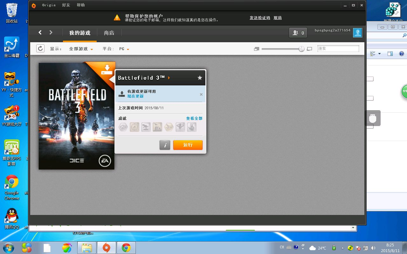Image resolution: width=407 pixels, height=254 pixels.
Task: Open the Origin menu
Action: click(49, 5)
